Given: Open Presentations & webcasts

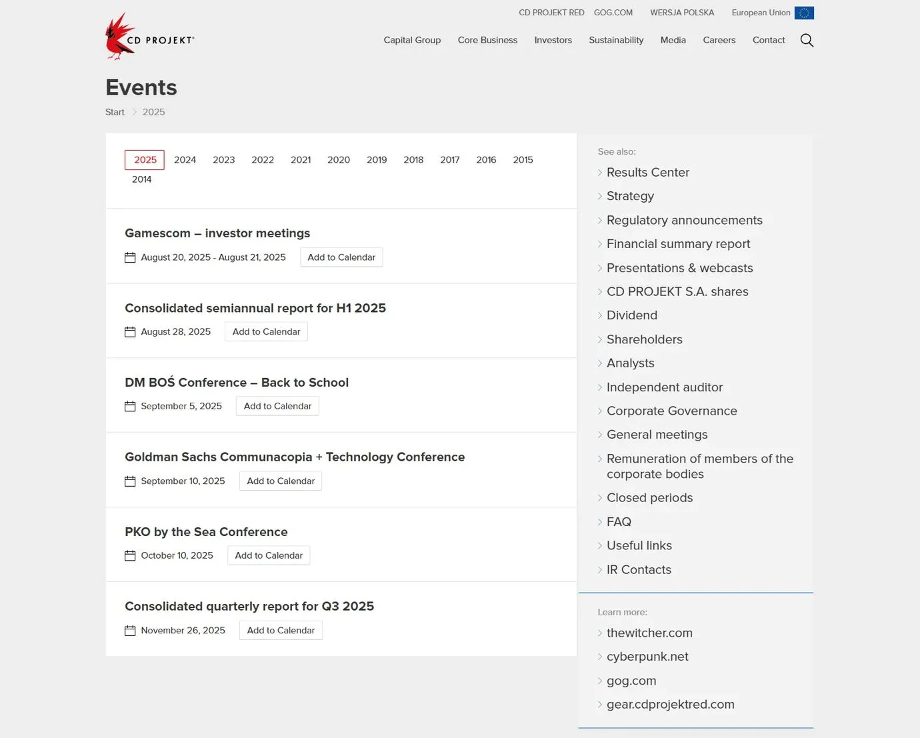Looking at the screenshot, I should click(680, 268).
